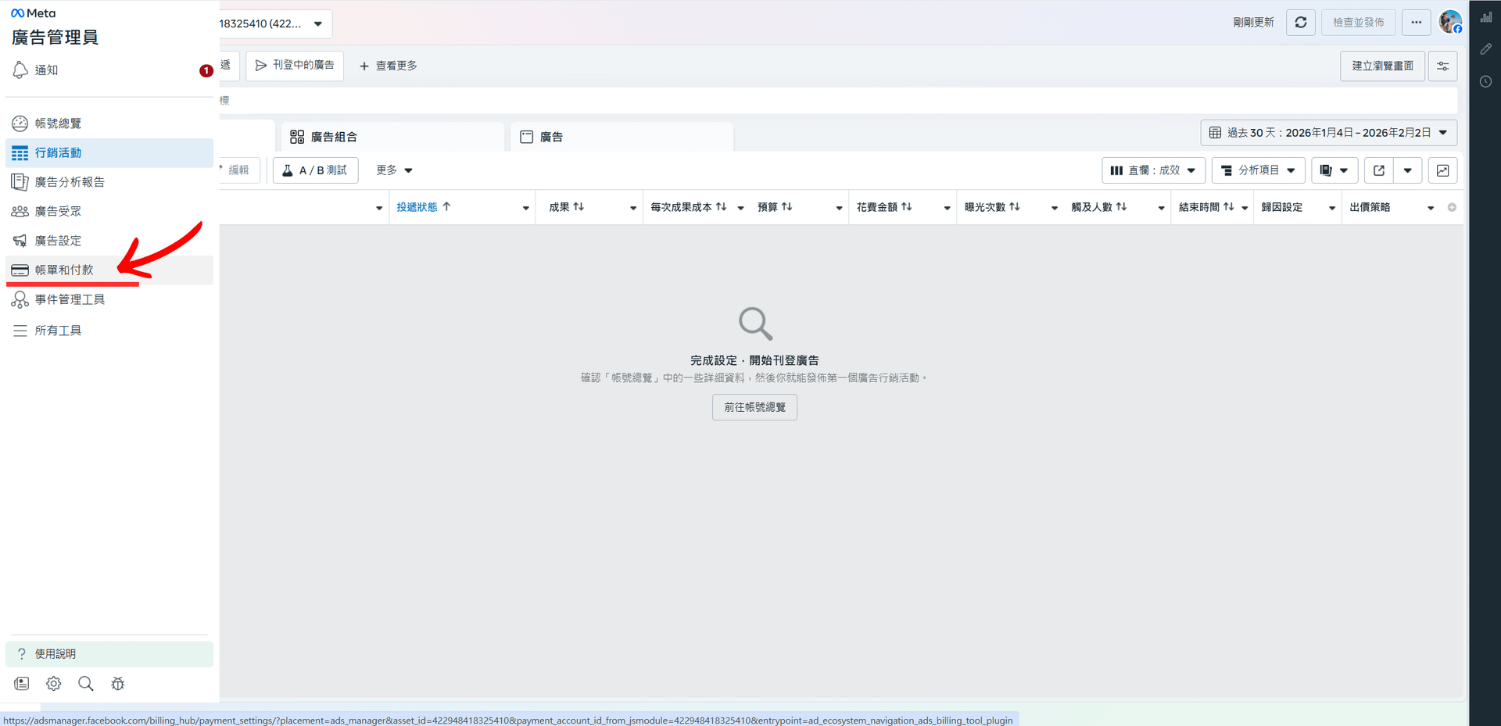This screenshot has width=1501, height=726.
Task: Click the browse view settings sliders icon
Action: tap(1442, 66)
